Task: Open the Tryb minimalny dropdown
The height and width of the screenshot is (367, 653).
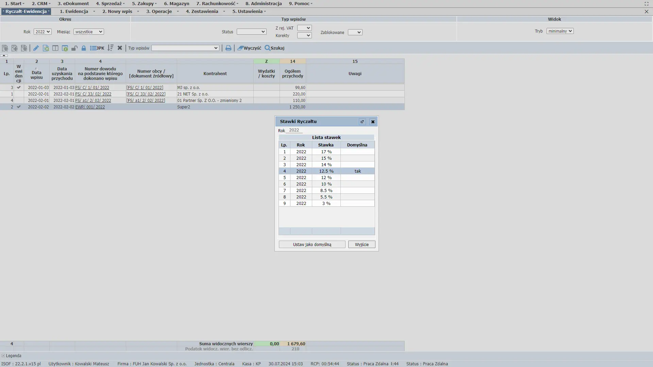Action: coord(560,31)
